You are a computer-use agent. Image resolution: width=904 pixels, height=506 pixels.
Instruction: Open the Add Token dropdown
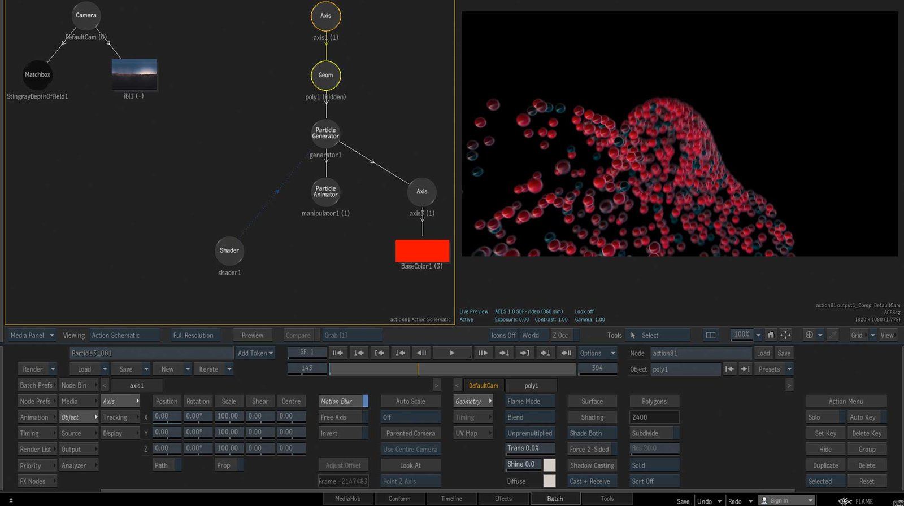(255, 353)
